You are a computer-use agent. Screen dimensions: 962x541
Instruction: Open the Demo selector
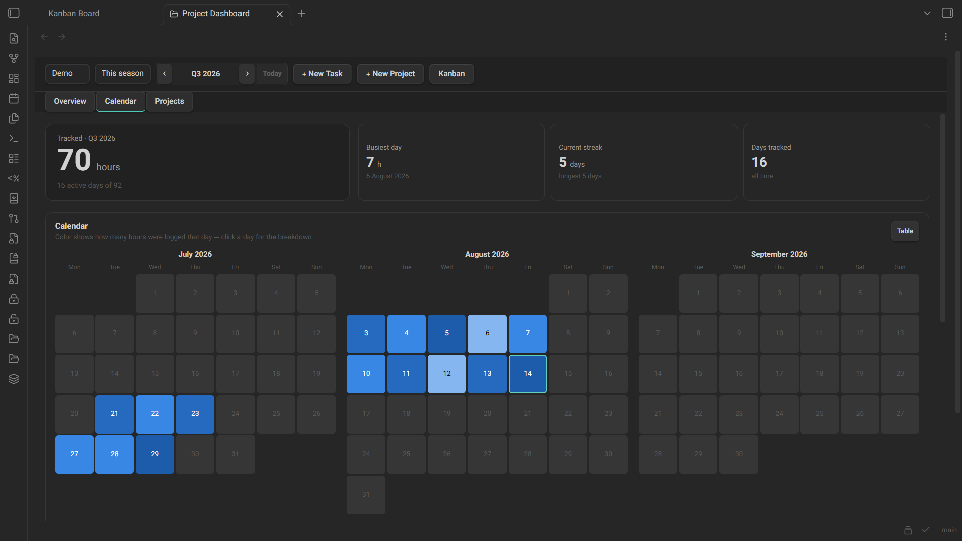(67, 73)
